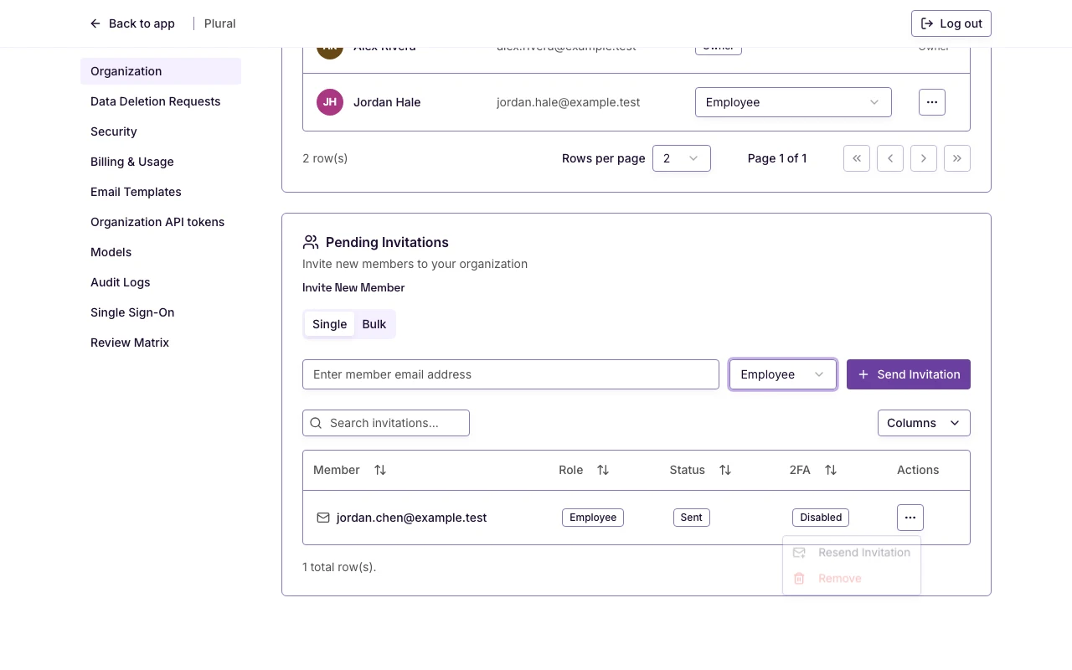Change Jordan Hale's Employee role dropdown

pyautogui.click(x=793, y=102)
